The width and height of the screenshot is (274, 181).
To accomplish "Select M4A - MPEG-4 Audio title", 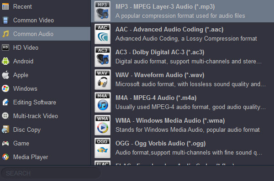I will point(156,98).
